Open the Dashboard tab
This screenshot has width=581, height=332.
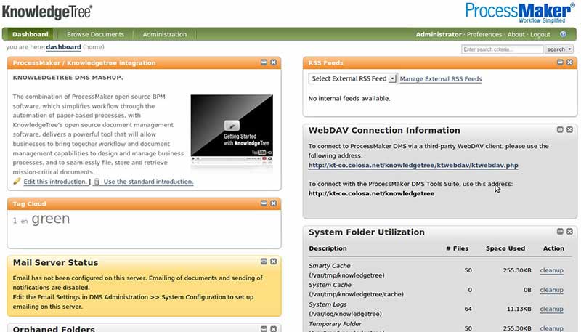tap(31, 34)
